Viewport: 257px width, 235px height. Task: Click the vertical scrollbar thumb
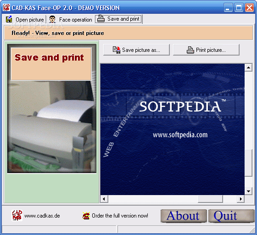[248, 163]
